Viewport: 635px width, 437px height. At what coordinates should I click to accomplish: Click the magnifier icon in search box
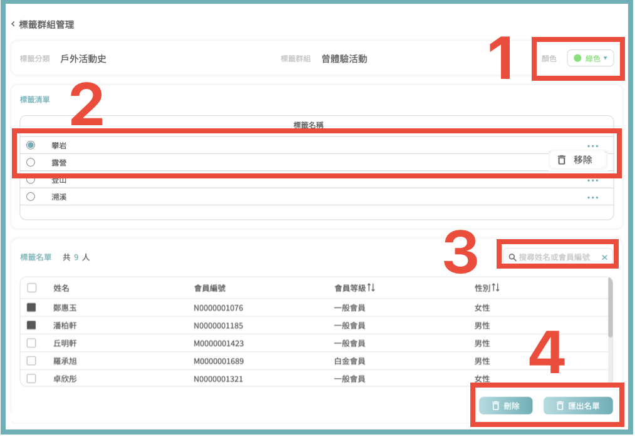tap(512, 257)
